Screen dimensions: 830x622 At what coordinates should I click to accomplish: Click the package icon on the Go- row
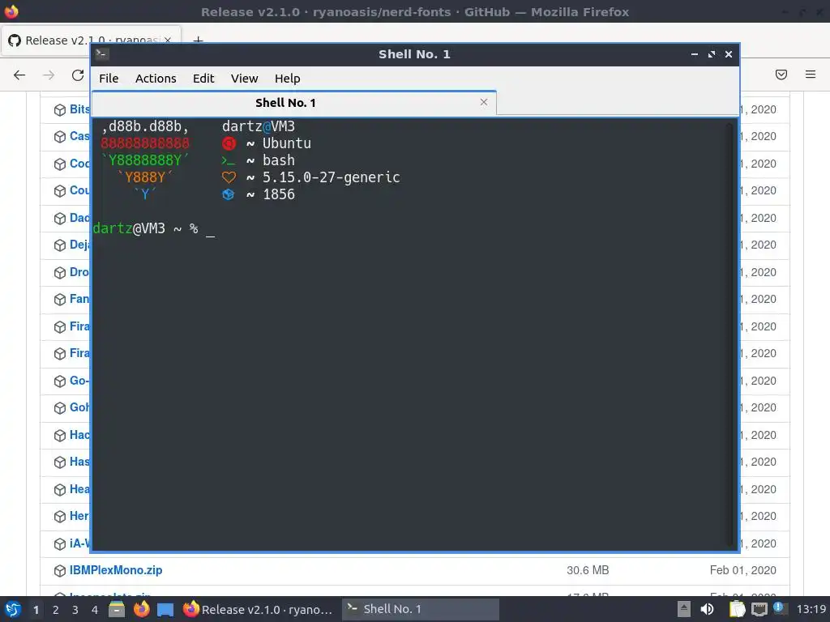click(60, 381)
